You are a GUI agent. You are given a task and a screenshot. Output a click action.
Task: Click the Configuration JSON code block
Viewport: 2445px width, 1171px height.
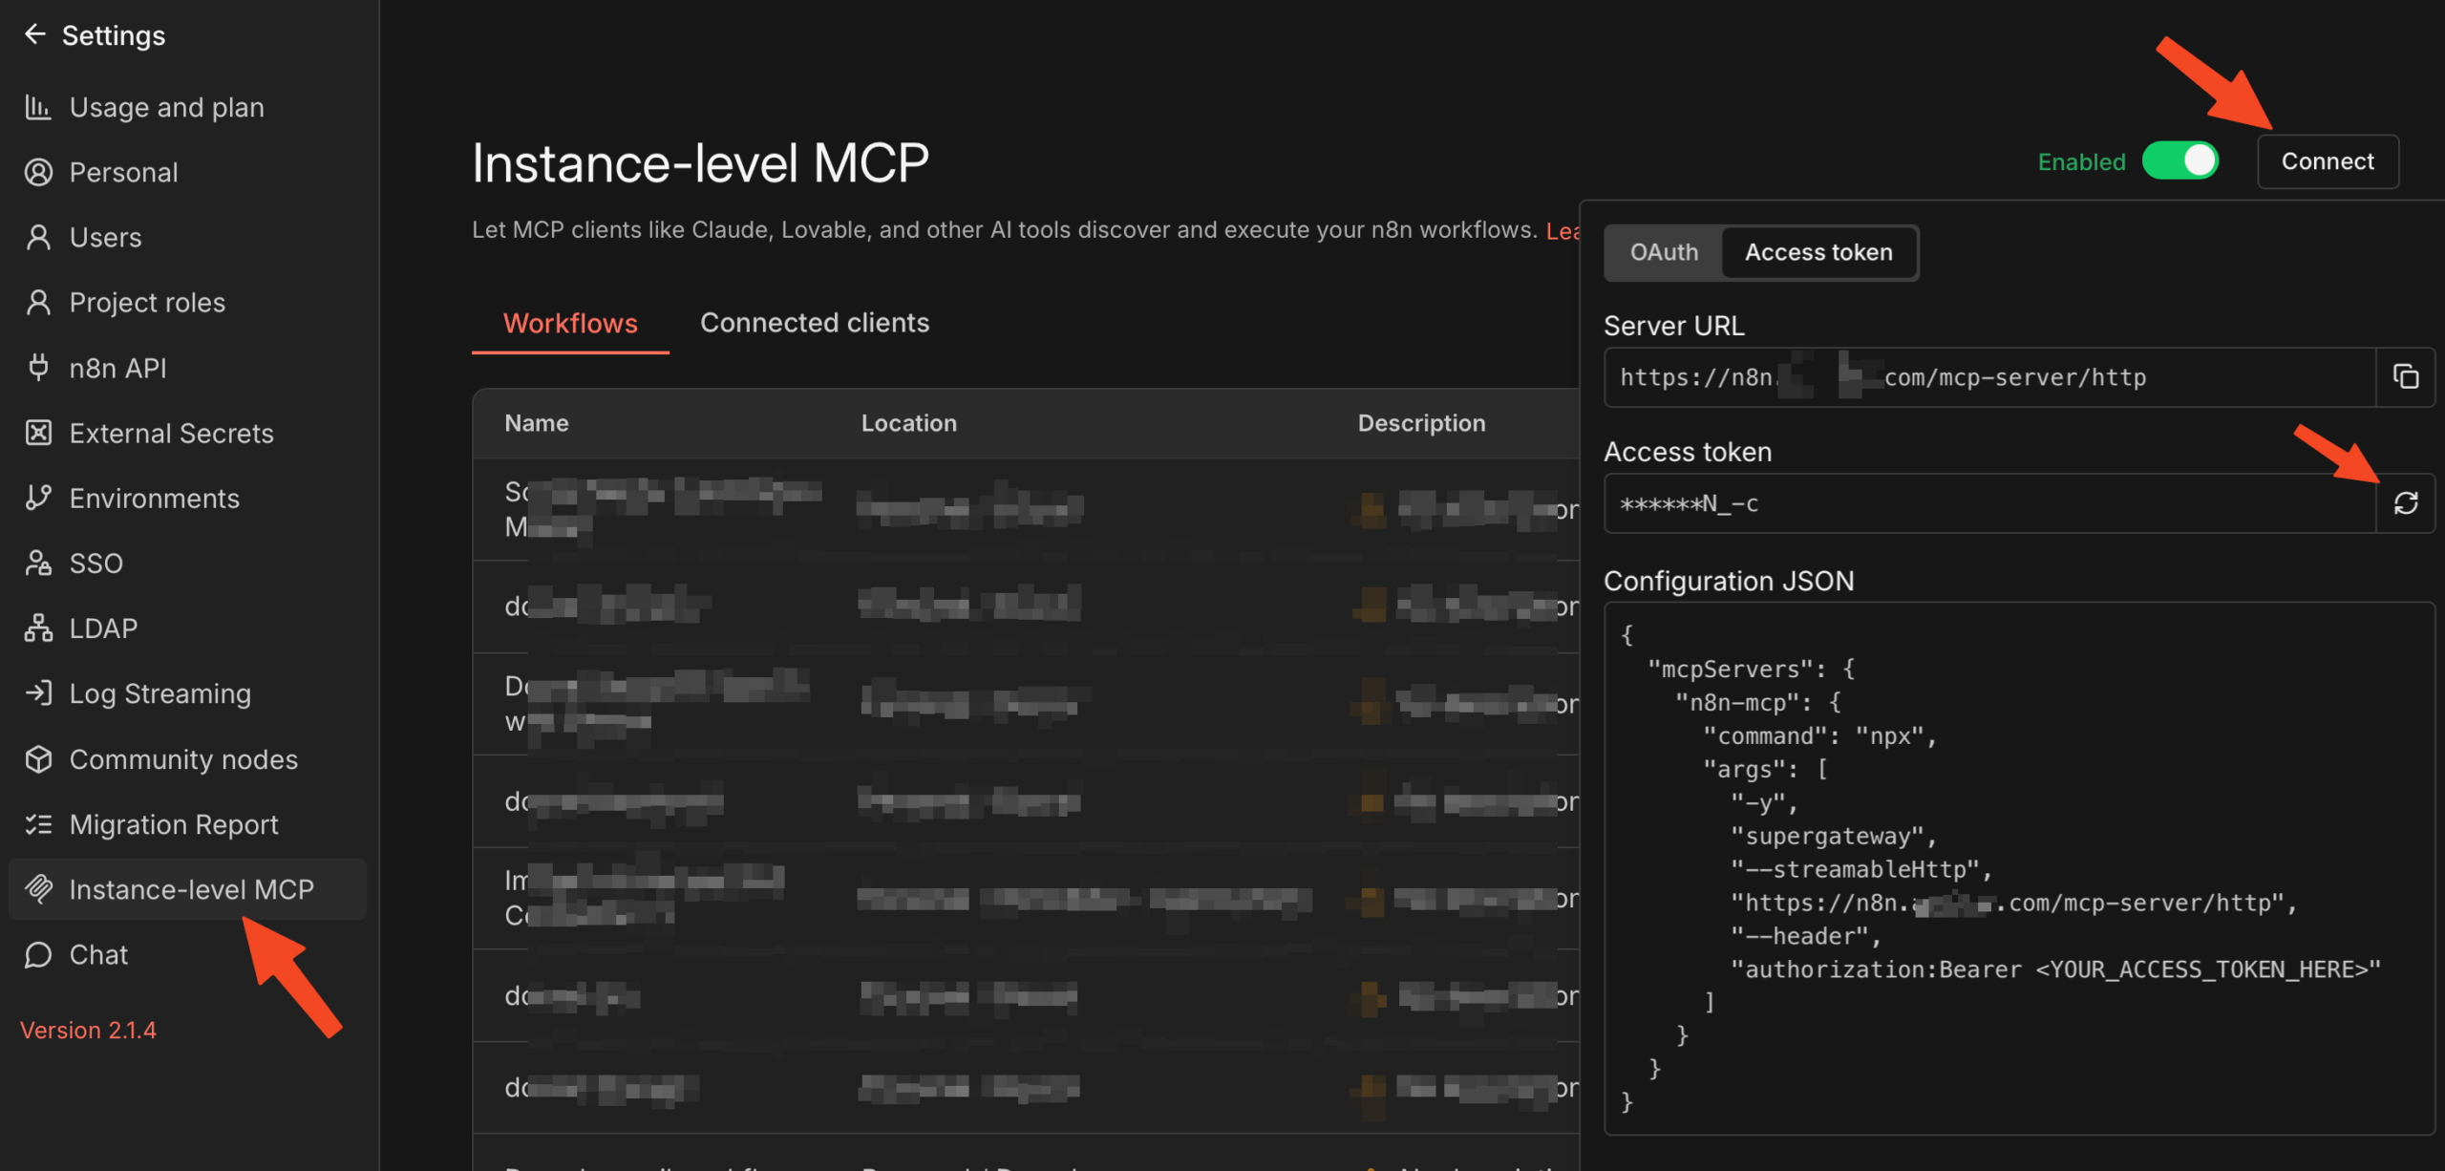pos(2019,867)
